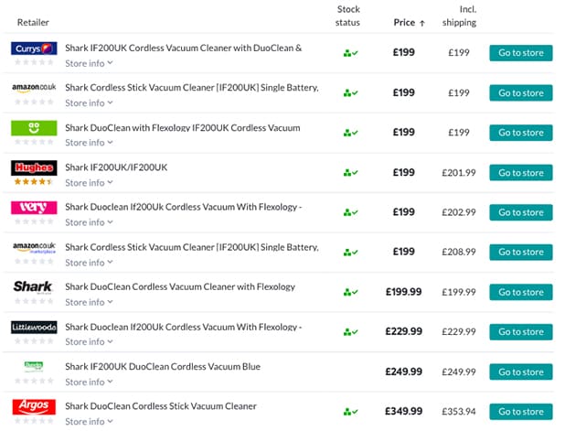The height and width of the screenshot is (431, 565).
Task: Click the Hughes star rating
Action: pyautogui.click(x=33, y=182)
